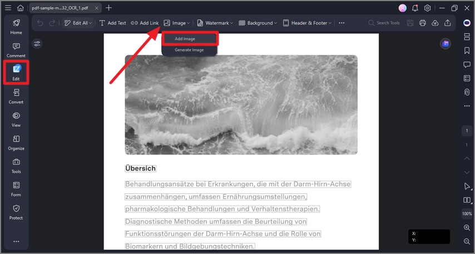Open the Watermark dropdown

point(215,23)
